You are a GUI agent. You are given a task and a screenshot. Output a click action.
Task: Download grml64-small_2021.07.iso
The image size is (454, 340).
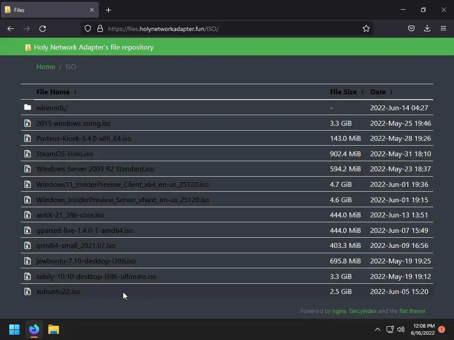[75, 246]
